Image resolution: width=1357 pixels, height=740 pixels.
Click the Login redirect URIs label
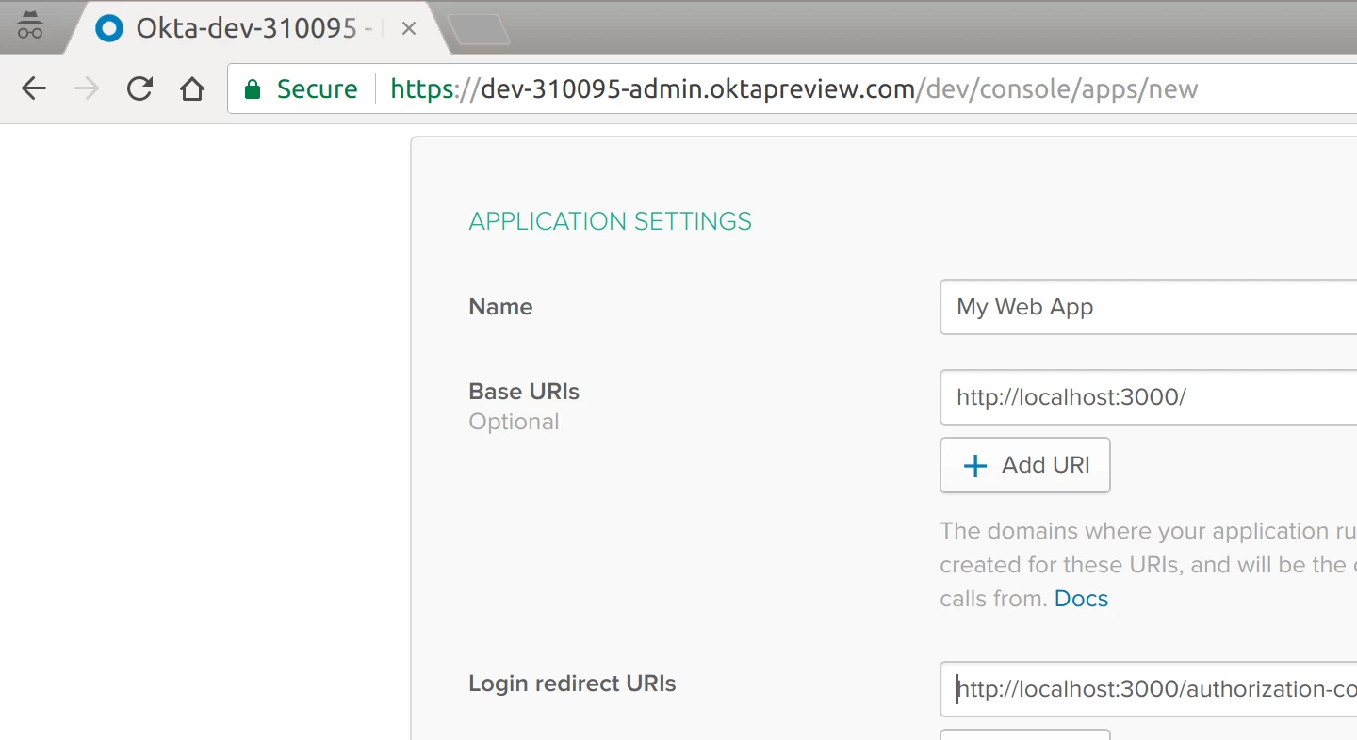[x=572, y=684]
